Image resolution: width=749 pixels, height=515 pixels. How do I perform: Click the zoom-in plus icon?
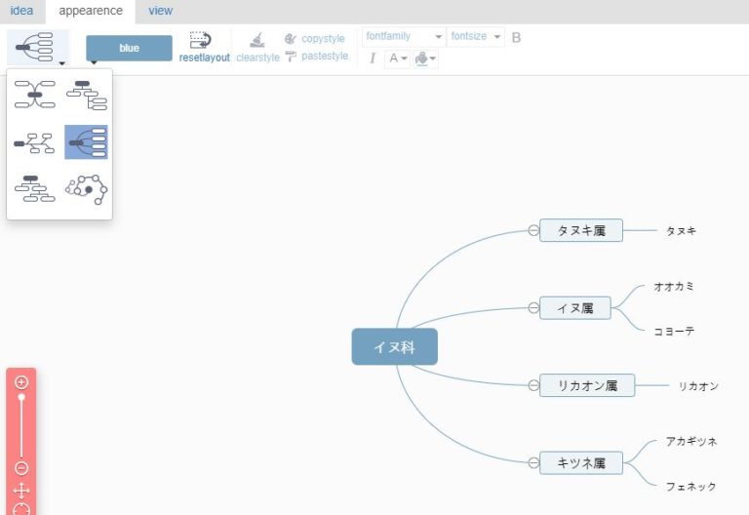point(21,382)
